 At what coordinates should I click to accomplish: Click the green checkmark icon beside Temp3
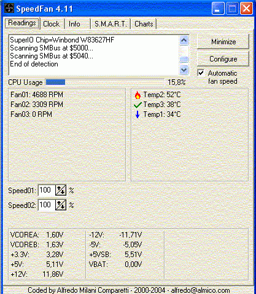(138, 105)
